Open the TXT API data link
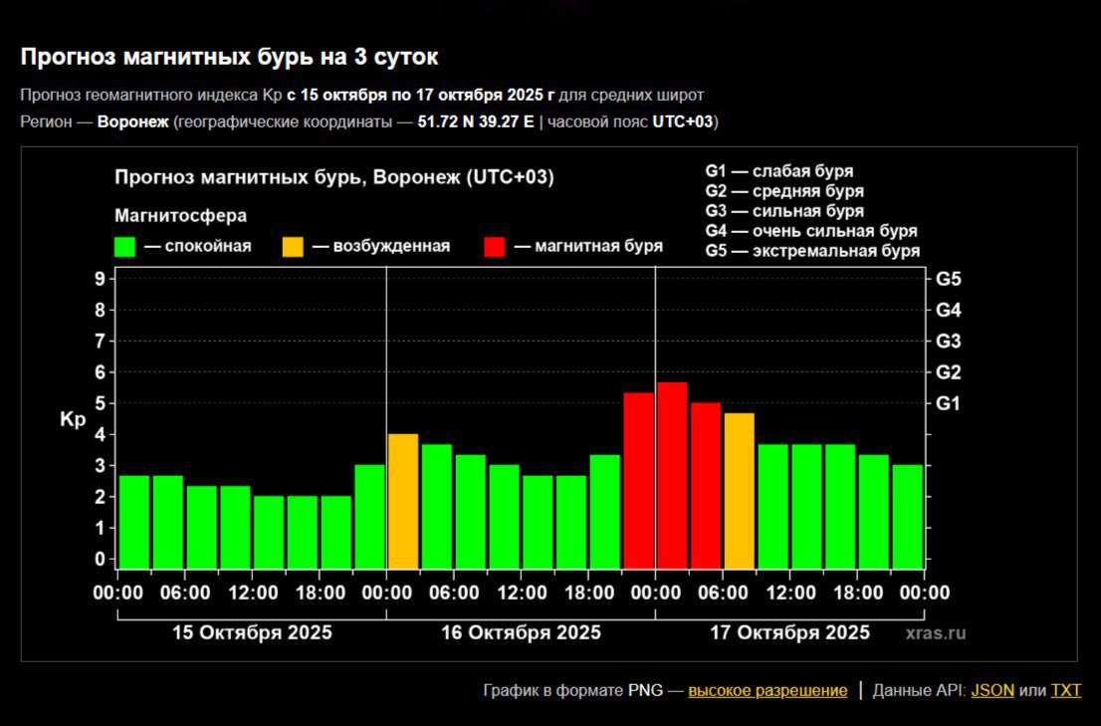Screen dimensions: 1101x726 (x=1065, y=690)
